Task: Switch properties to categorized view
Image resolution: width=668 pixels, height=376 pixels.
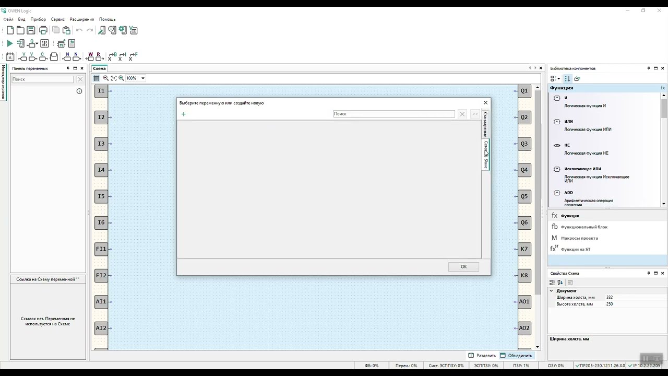Action: tap(552, 283)
